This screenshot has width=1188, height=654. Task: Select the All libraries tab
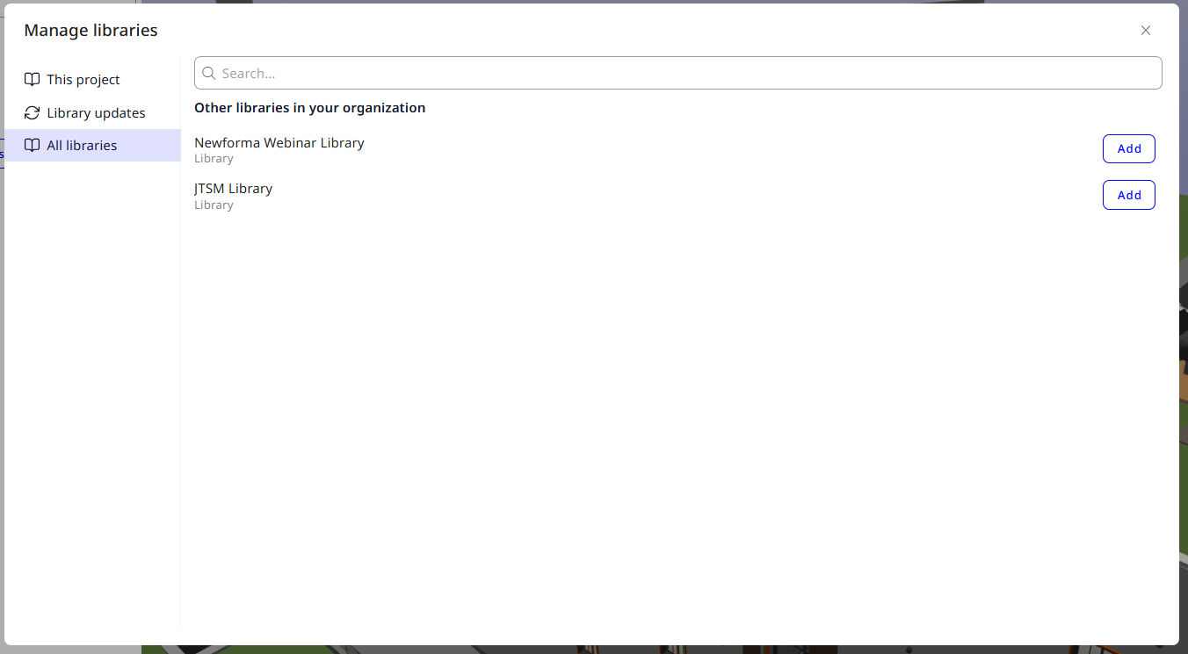point(82,146)
